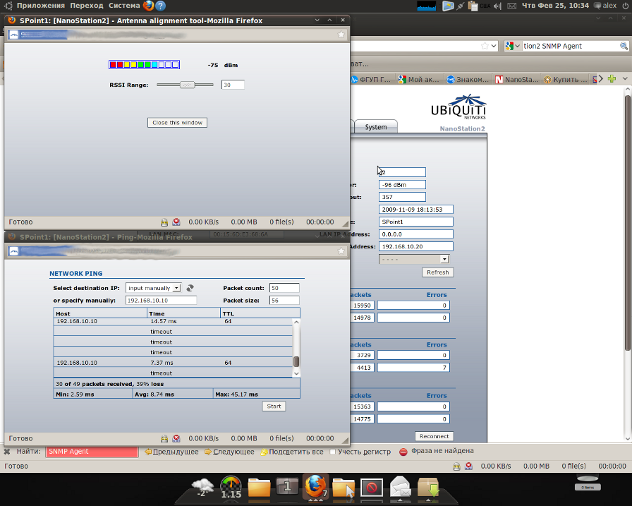
Task: Open the dashed dropdown above Refresh
Action: (x=414, y=259)
